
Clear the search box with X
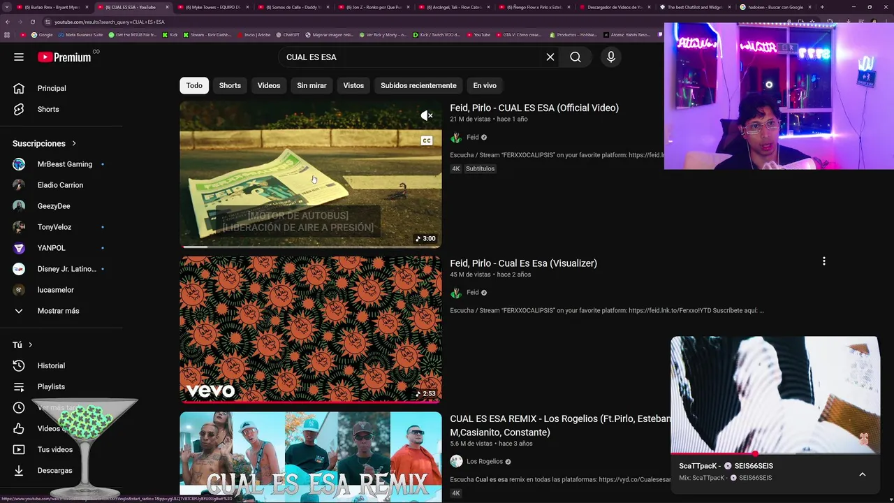(x=550, y=57)
